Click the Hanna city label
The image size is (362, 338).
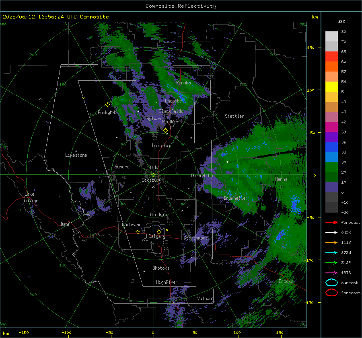click(281, 179)
